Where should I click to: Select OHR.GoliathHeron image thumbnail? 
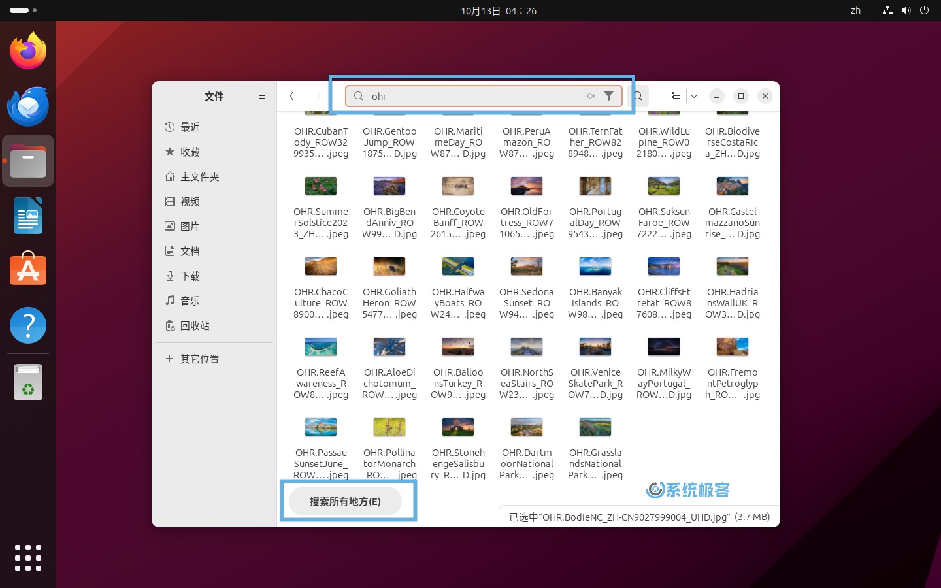click(389, 267)
